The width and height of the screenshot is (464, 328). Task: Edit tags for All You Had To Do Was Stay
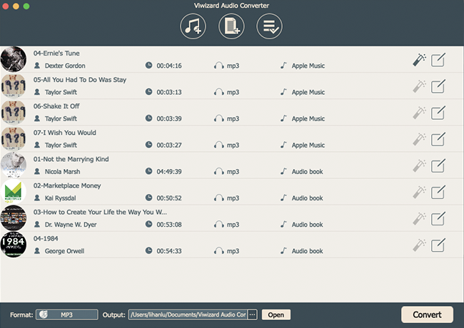click(x=438, y=86)
